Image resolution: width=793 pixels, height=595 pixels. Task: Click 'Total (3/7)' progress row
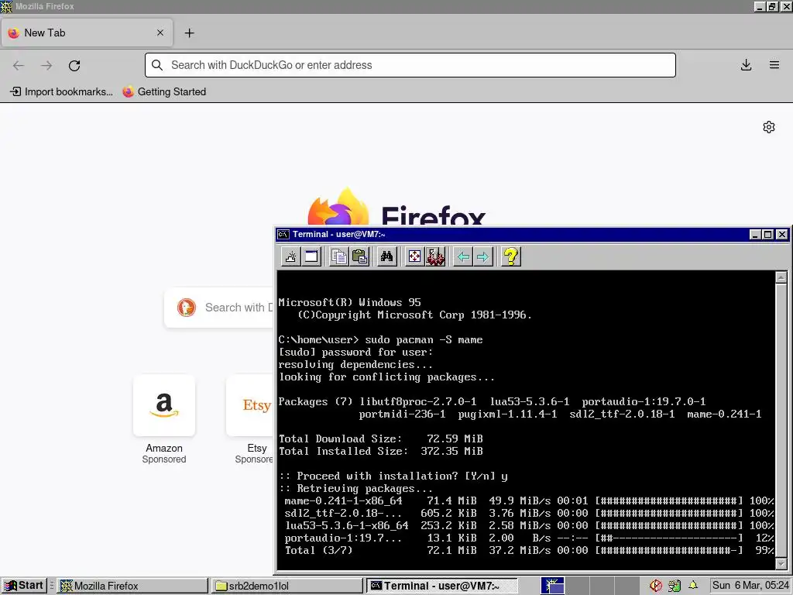coord(529,551)
